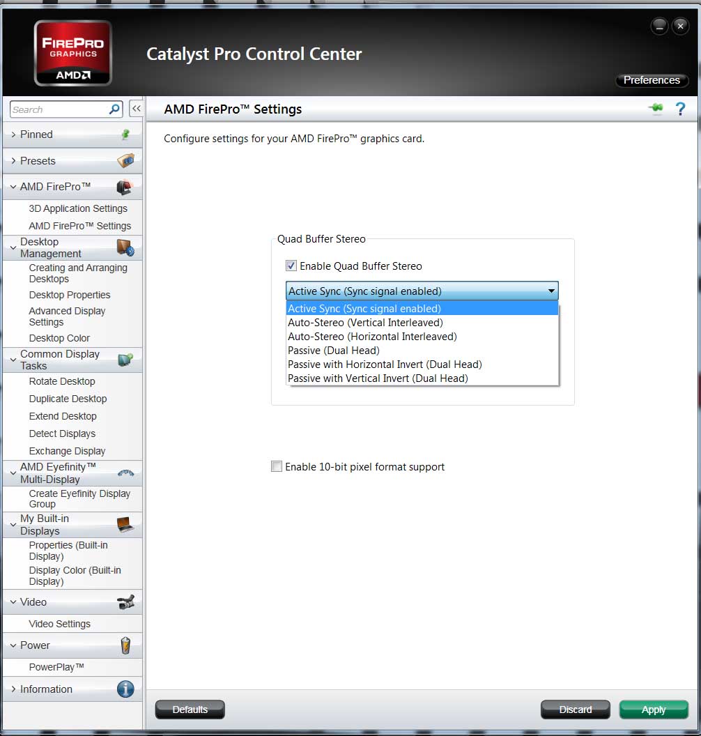Viewport: 701px width, 736px height.
Task: Enable 10-bit pixel format support checkbox
Action: (x=277, y=466)
